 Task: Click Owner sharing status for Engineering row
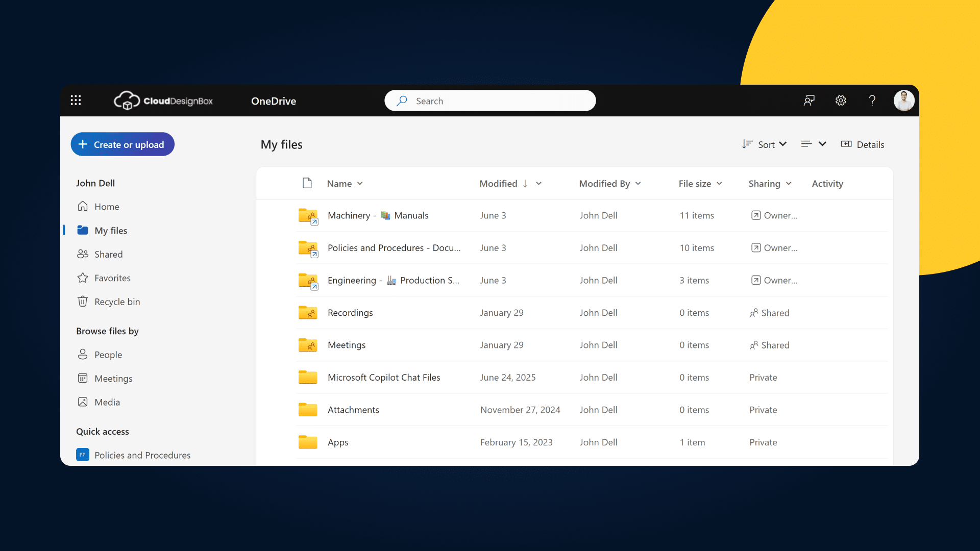pyautogui.click(x=774, y=280)
